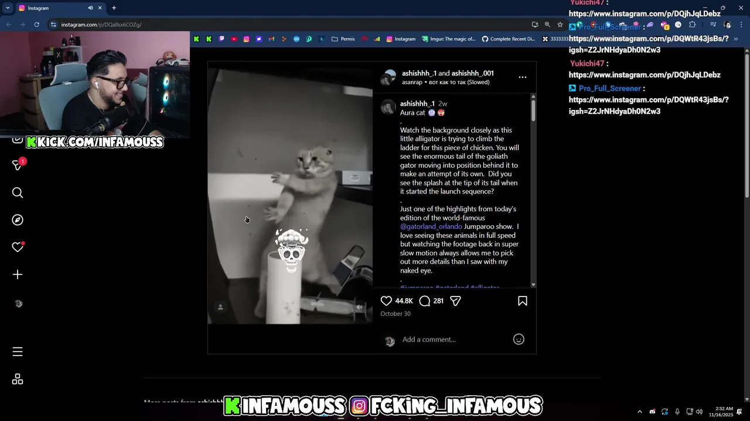Open the post options three-dot menu
The height and width of the screenshot is (421, 750).
(x=523, y=77)
